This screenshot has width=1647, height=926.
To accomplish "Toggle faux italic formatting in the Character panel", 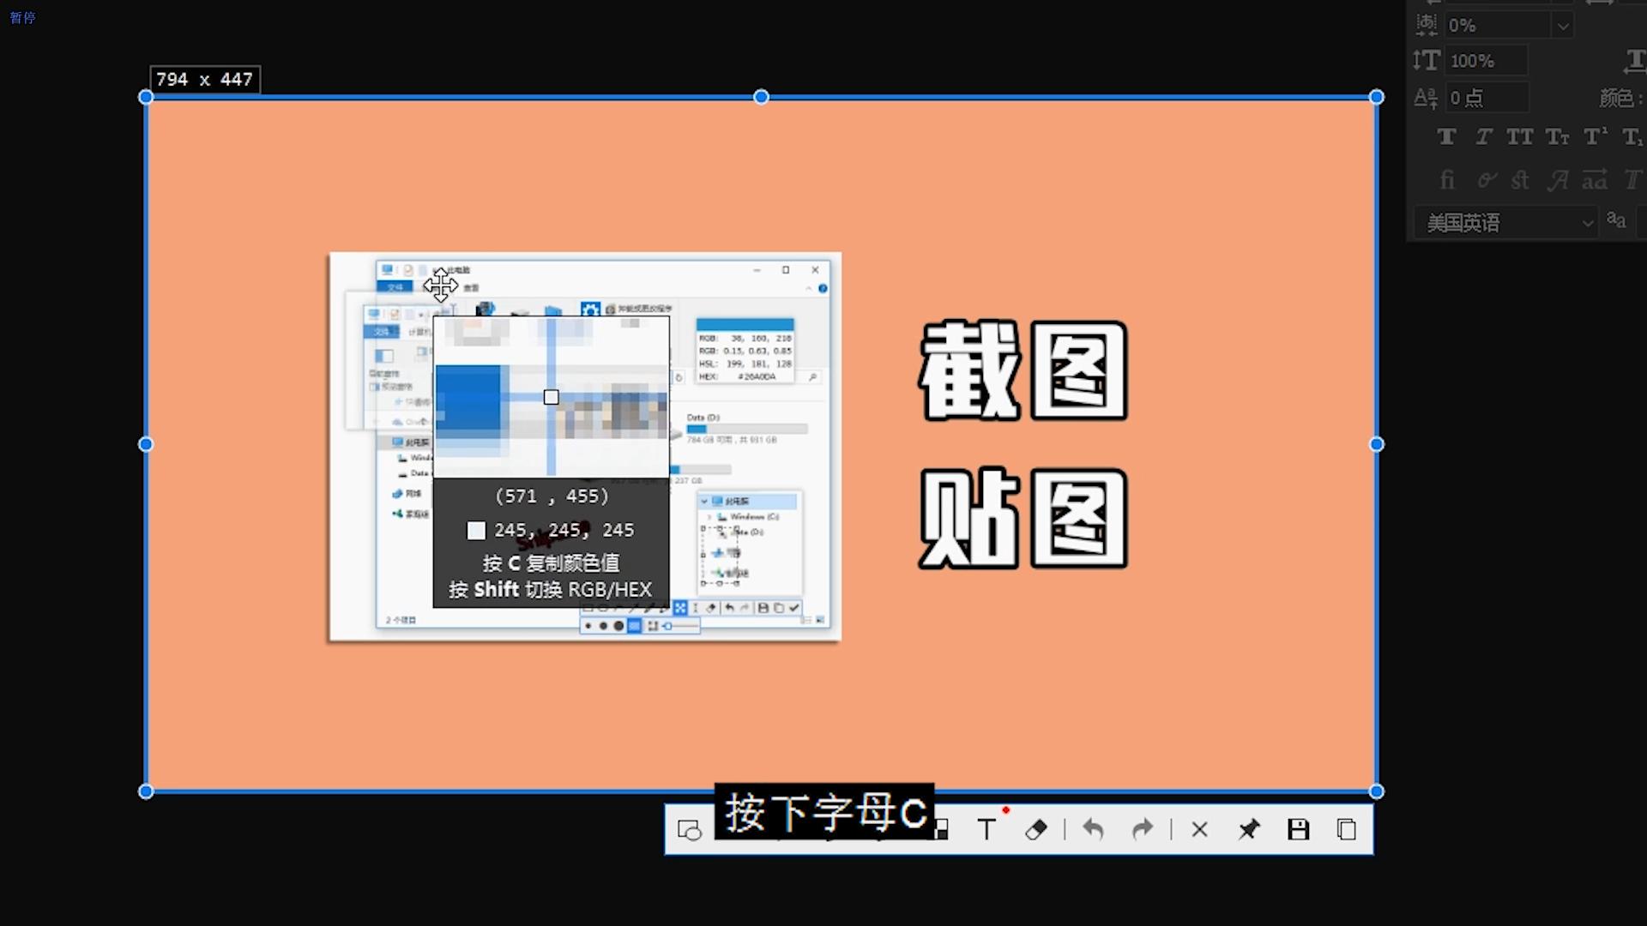I will tap(1483, 136).
